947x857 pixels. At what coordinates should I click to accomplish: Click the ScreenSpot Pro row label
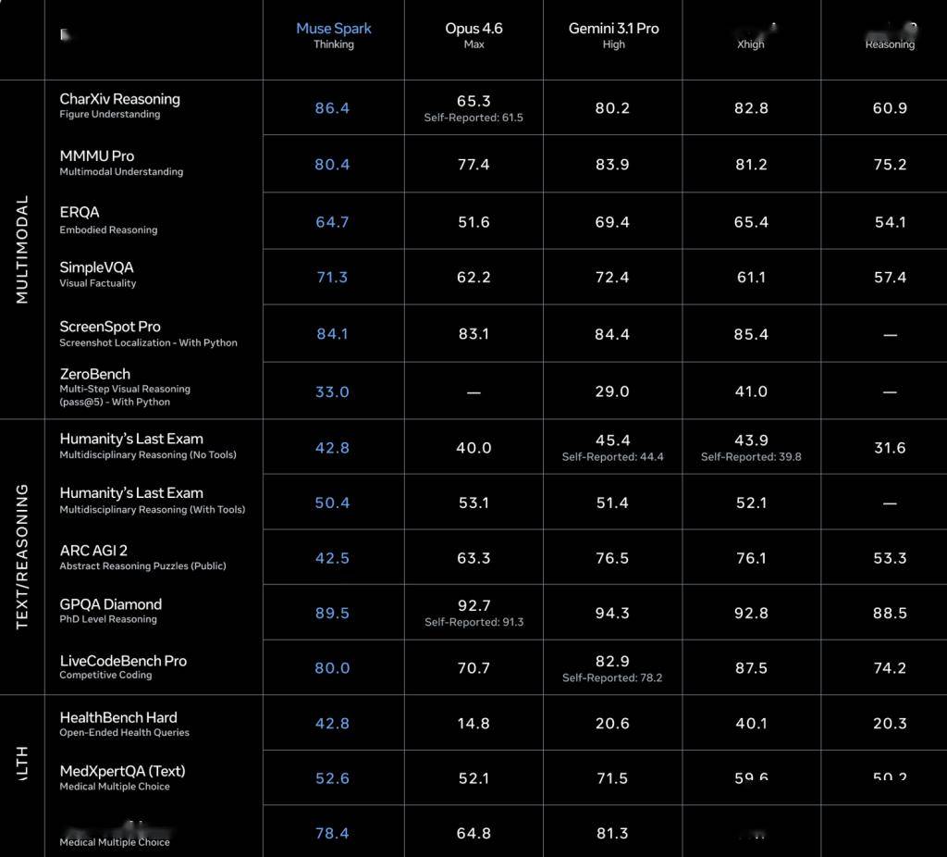click(110, 327)
